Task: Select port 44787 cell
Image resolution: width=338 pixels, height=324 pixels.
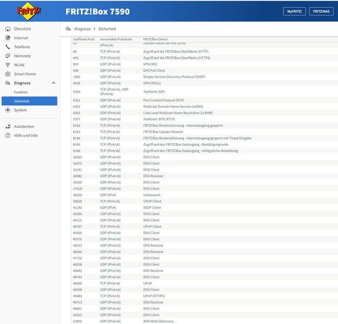Action: (x=77, y=227)
